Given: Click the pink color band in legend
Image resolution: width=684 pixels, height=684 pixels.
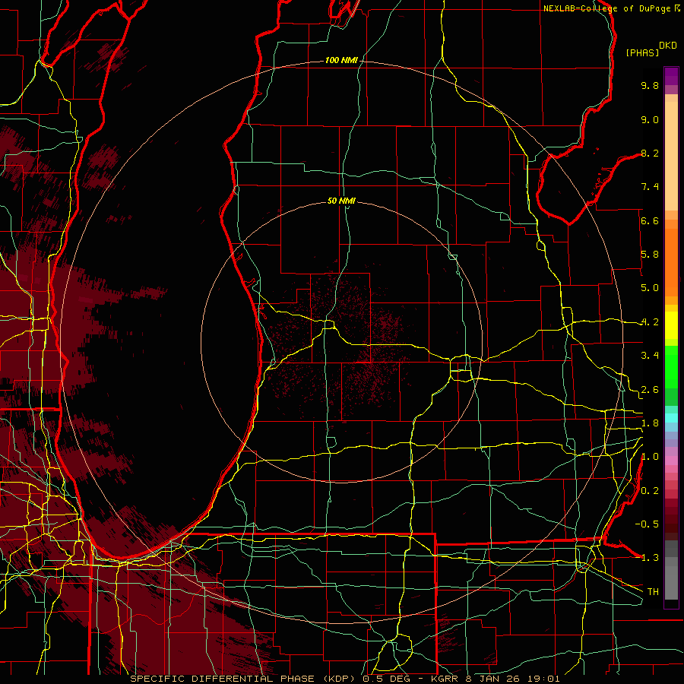Looking at the screenshot, I should tap(671, 461).
